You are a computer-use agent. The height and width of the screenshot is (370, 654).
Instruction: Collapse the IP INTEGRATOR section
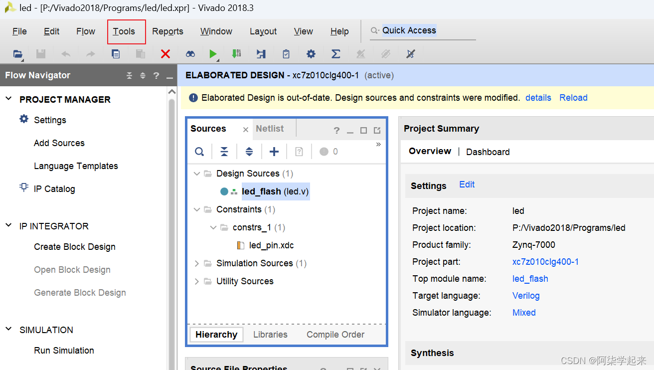pyautogui.click(x=8, y=225)
